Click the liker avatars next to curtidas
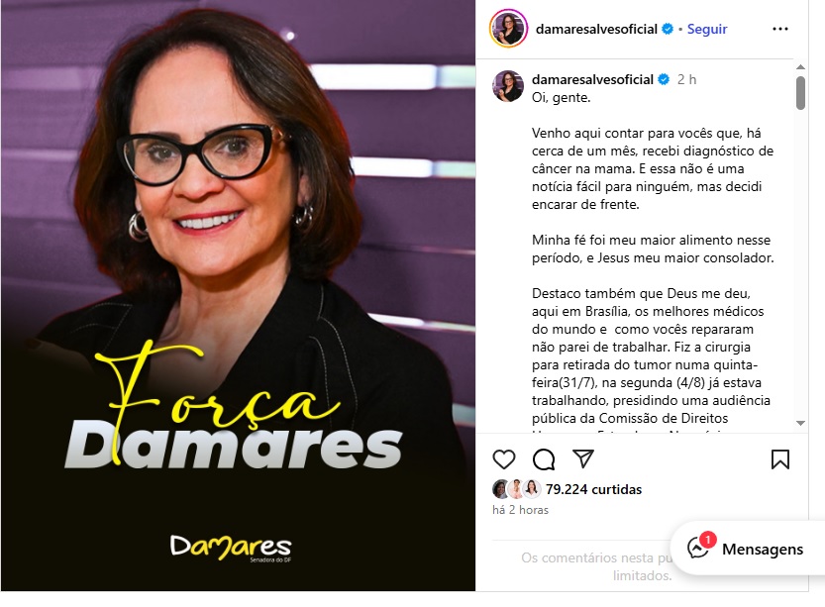Image resolution: width=825 pixels, height=607 pixels. click(x=517, y=489)
